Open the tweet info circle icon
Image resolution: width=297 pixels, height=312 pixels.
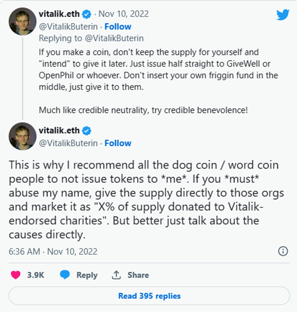coord(283,251)
